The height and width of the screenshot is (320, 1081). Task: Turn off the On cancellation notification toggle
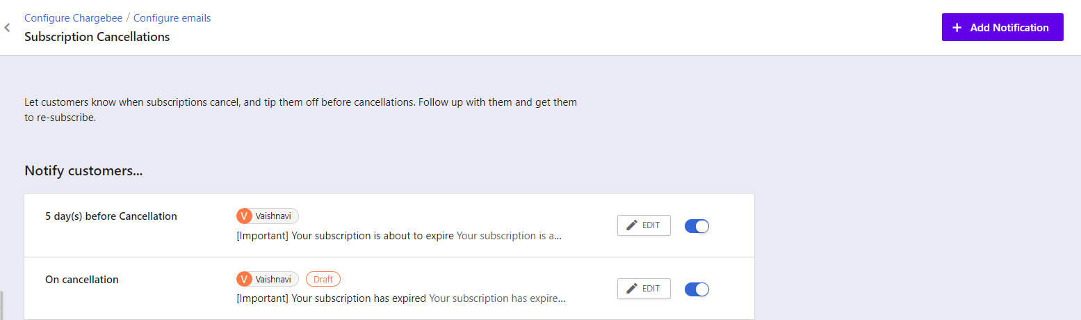tap(697, 289)
